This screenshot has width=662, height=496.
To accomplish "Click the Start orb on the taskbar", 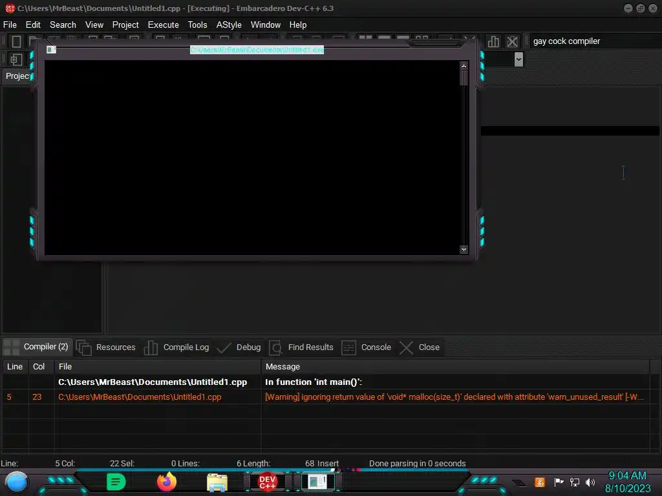I will coord(16,482).
